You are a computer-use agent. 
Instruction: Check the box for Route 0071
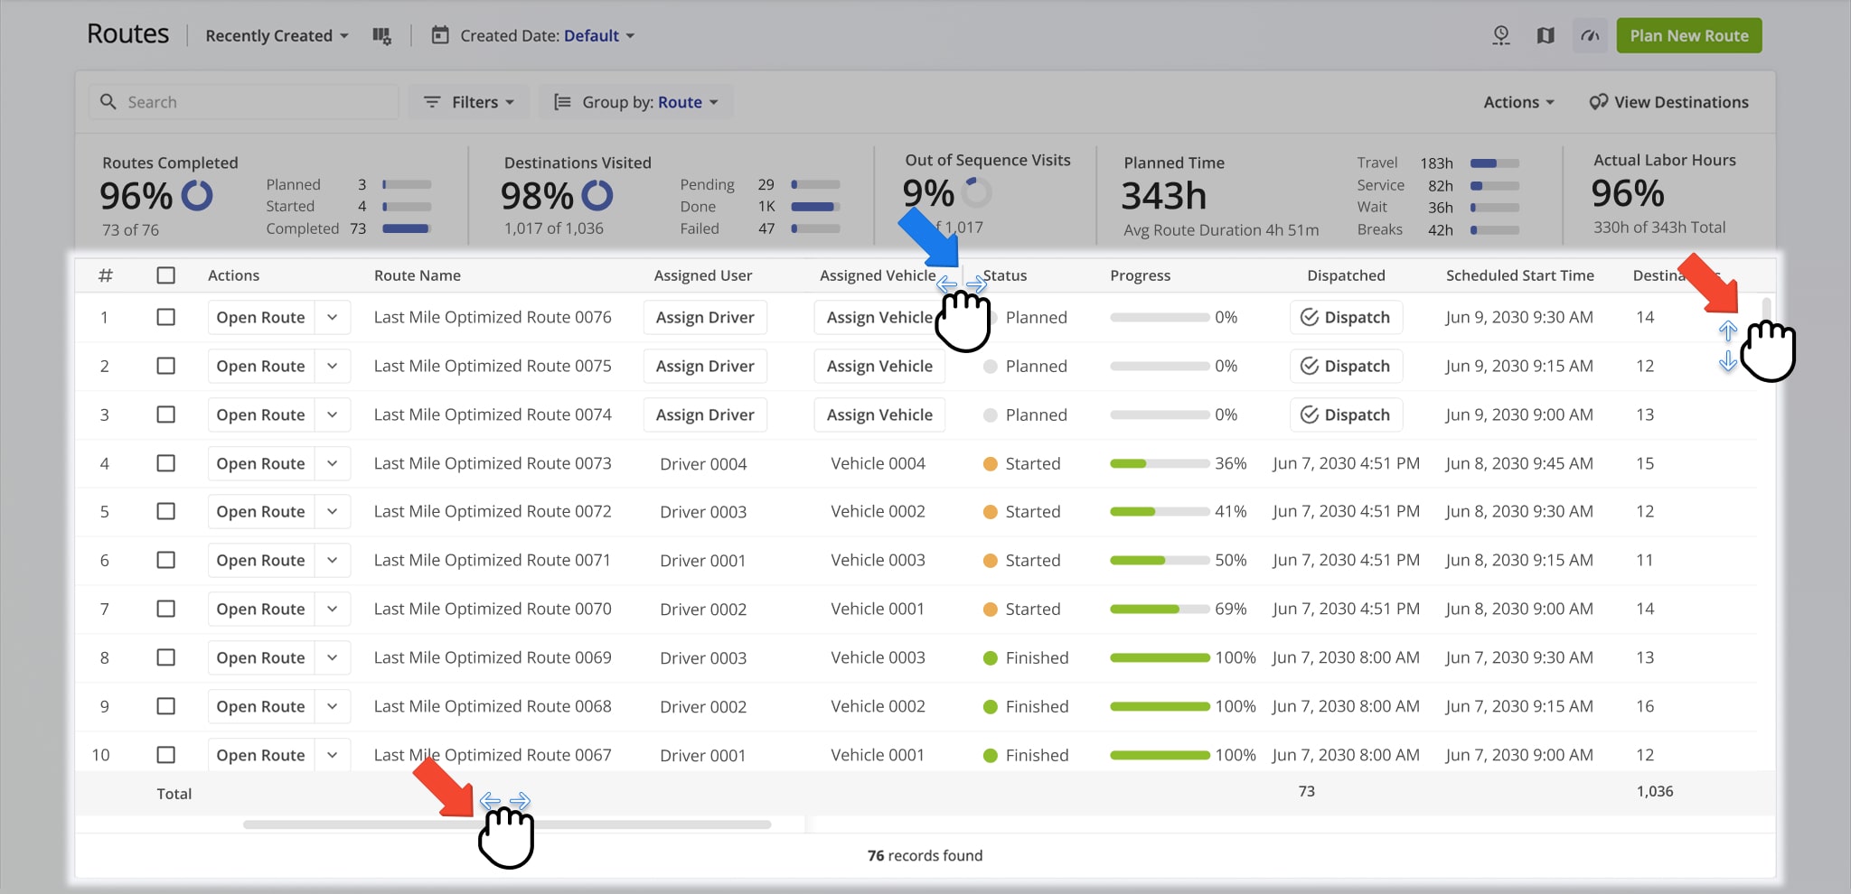(x=165, y=560)
